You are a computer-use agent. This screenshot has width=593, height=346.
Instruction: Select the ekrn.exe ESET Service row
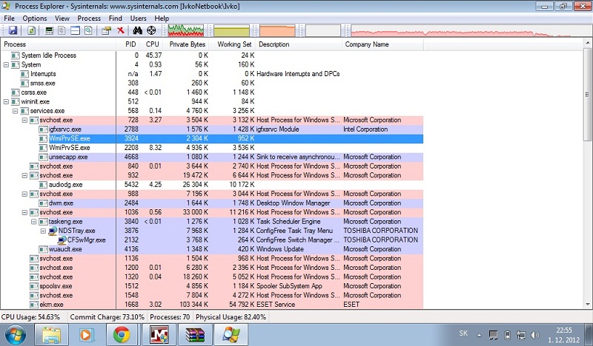(51, 304)
